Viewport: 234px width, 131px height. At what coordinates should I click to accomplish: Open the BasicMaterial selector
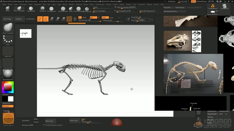[x=8, y=75]
